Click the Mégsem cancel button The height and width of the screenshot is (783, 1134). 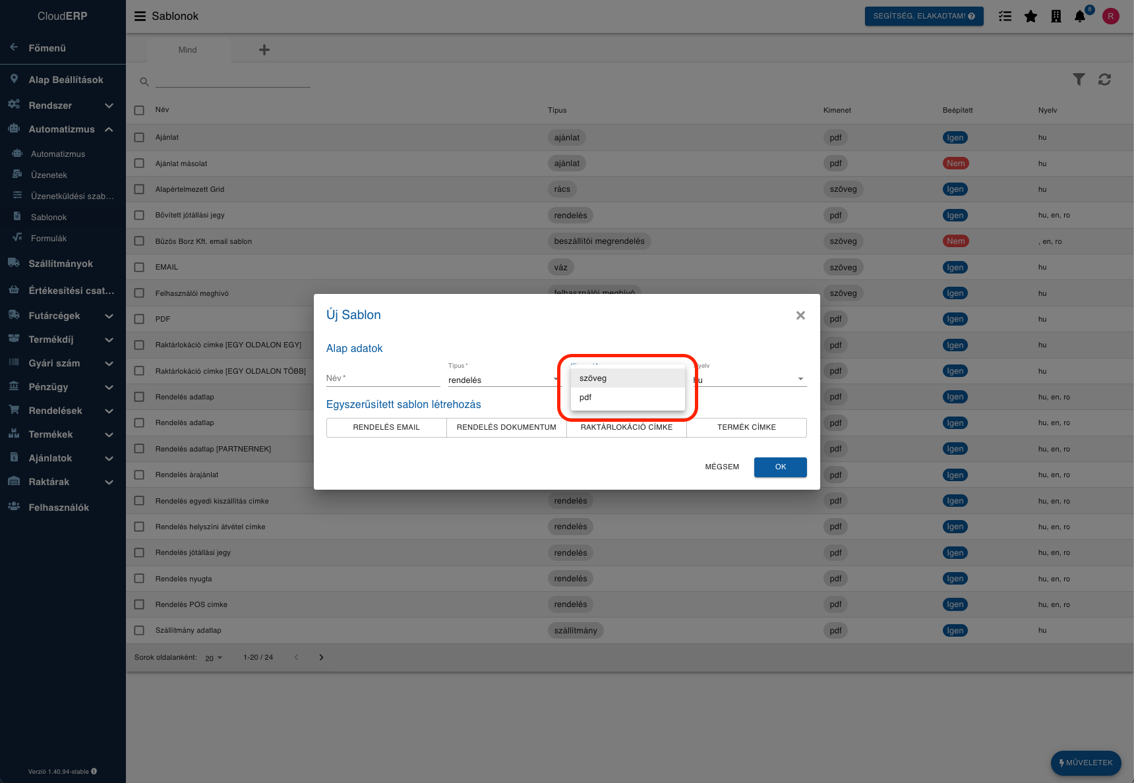point(722,467)
